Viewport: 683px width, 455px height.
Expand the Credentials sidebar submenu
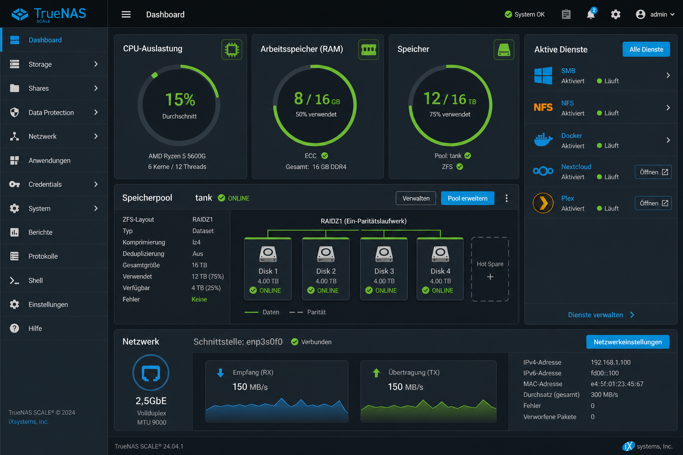(x=96, y=184)
